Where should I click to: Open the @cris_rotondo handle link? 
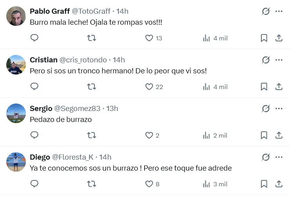pos(83,60)
